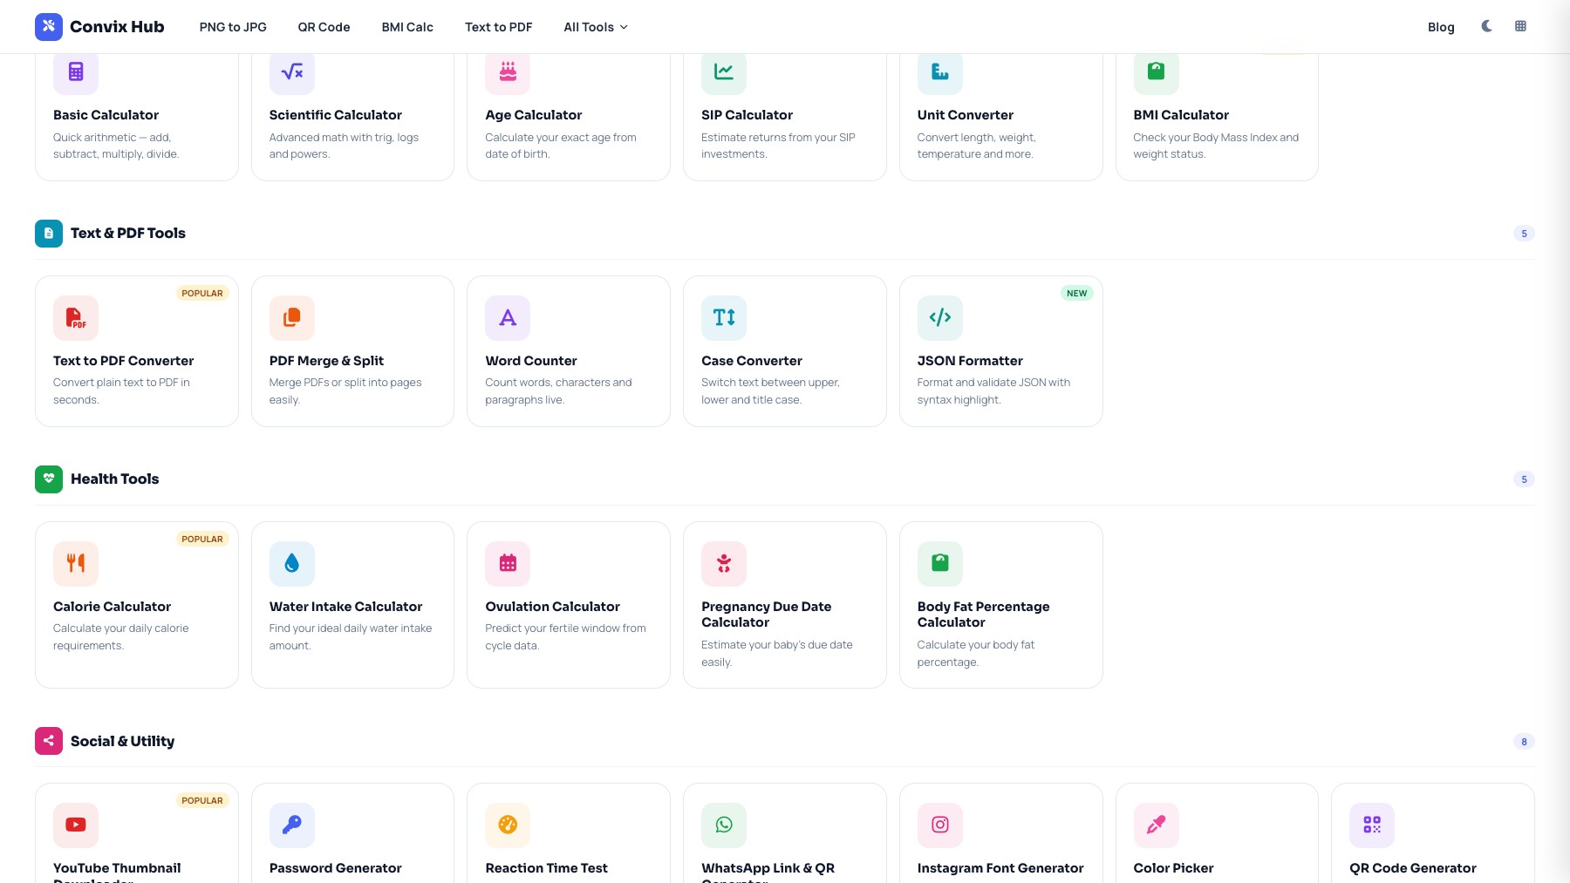Click the Age Calculator cake icon
The height and width of the screenshot is (883, 1570).
coord(508,71)
